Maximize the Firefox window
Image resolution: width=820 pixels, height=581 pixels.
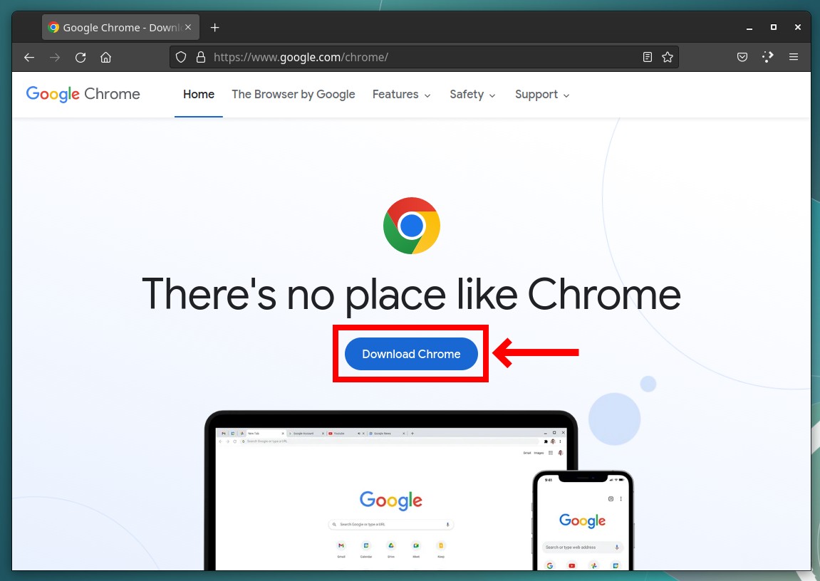pos(774,27)
